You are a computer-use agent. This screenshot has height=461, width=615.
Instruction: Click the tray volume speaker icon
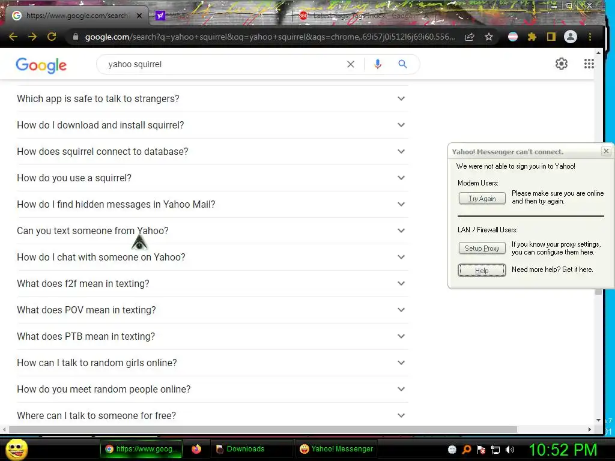[x=510, y=450]
